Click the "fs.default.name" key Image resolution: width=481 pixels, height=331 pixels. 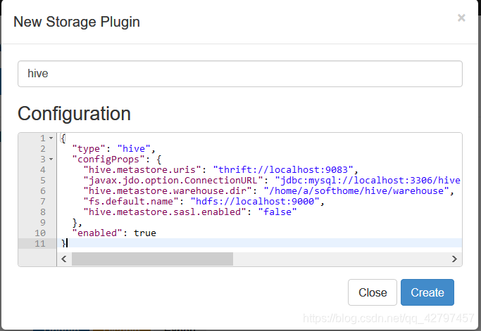click(x=131, y=202)
